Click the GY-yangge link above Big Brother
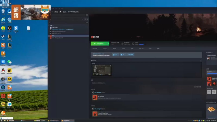This screenshot has width=217, height=122. (97, 92)
